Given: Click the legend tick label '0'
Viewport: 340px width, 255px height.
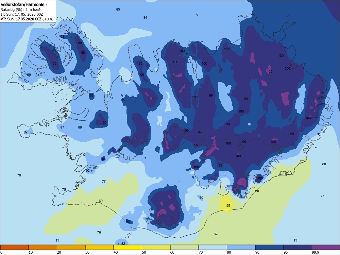Looking at the screenshot, I should coord(1,252).
